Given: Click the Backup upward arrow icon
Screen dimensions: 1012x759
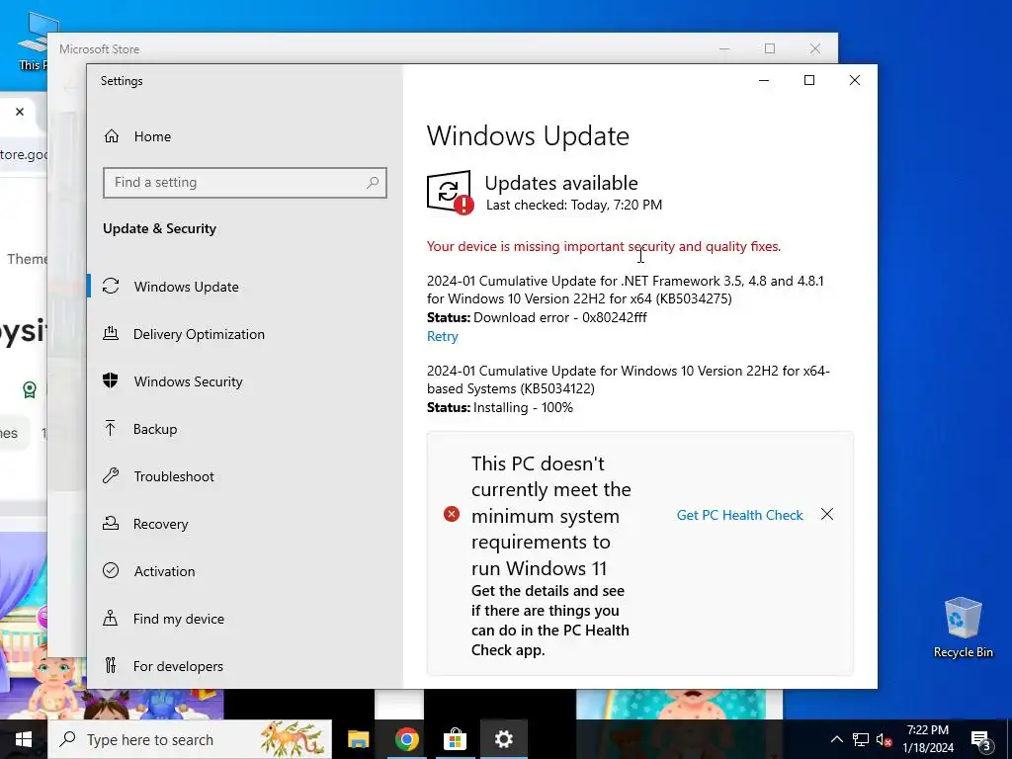Looking at the screenshot, I should pos(111,428).
